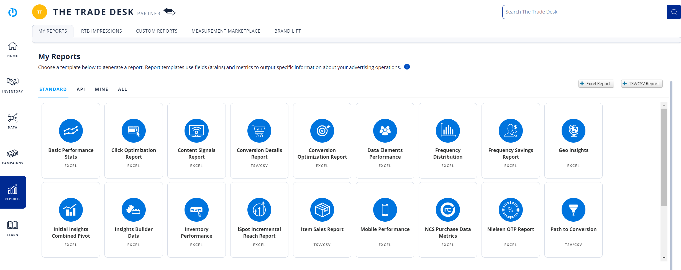Open Frequency Savings Report icon
The image size is (681, 270).
511,131
